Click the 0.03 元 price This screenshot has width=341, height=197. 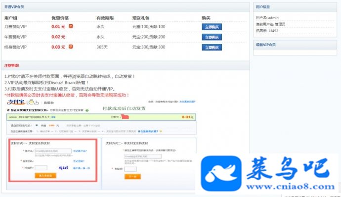58,47
